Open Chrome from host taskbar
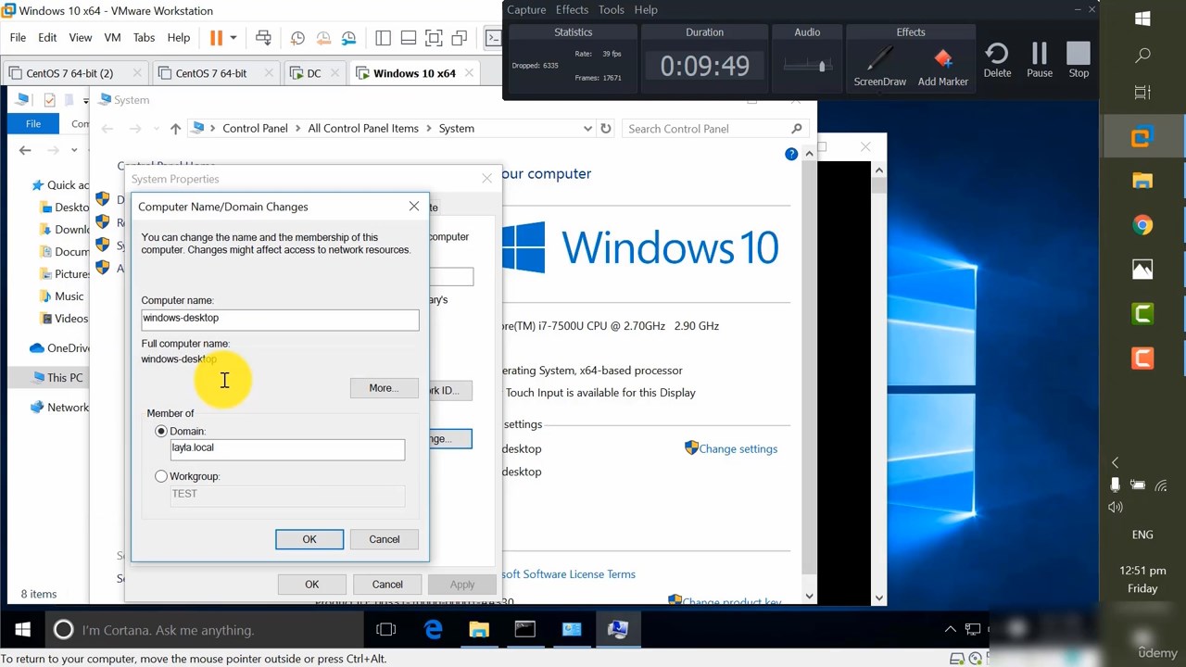This screenshot has width=1186, height=667. click(1142, 225)
